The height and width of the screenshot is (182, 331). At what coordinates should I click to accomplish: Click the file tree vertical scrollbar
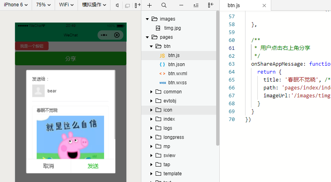tap(218, 78)
